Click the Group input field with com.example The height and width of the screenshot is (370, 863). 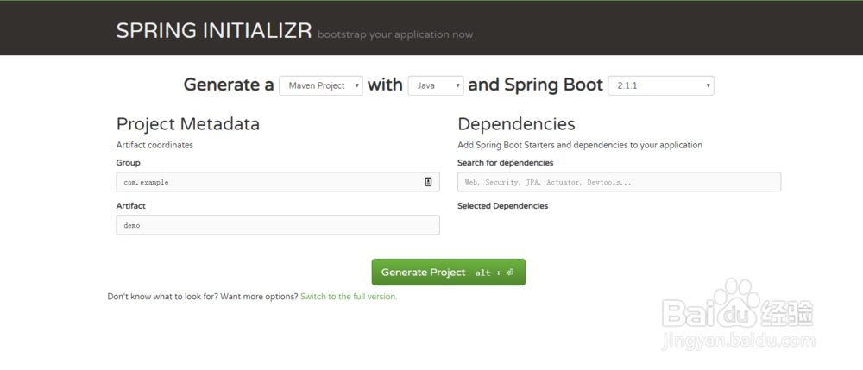[278, 182]
